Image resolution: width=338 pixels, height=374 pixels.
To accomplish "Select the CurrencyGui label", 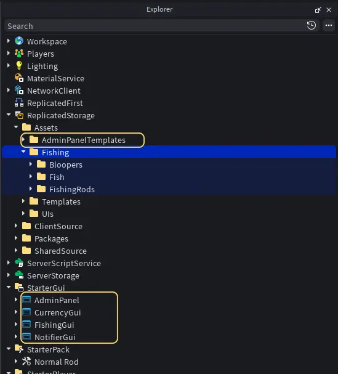I will click(58, 312).
